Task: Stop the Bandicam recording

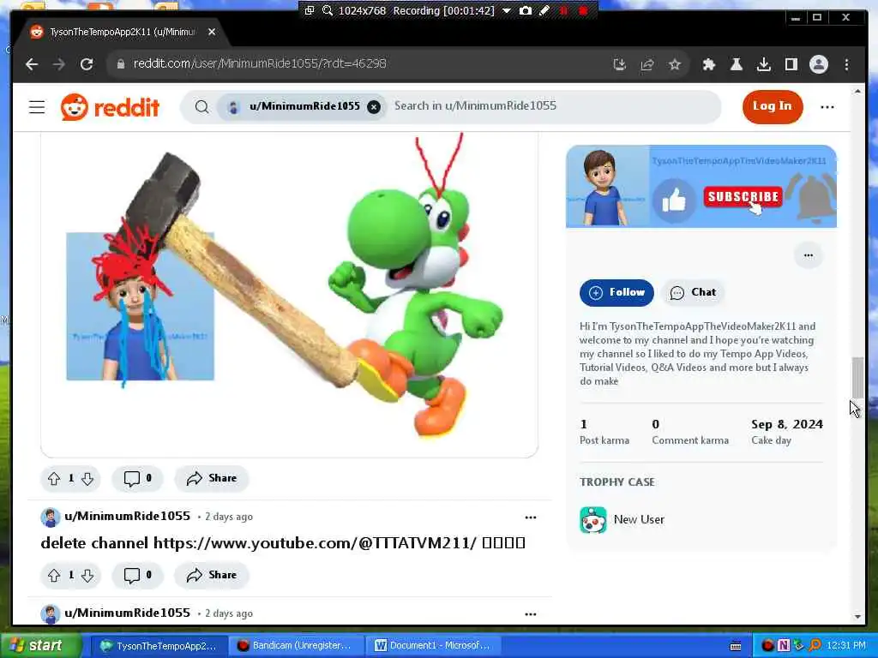Action: click(x=583, y=10)
